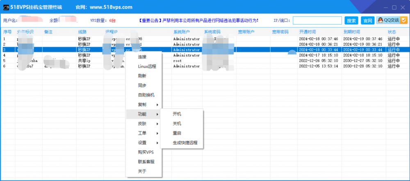Select 自助换机 menu entry

(144, 95)
